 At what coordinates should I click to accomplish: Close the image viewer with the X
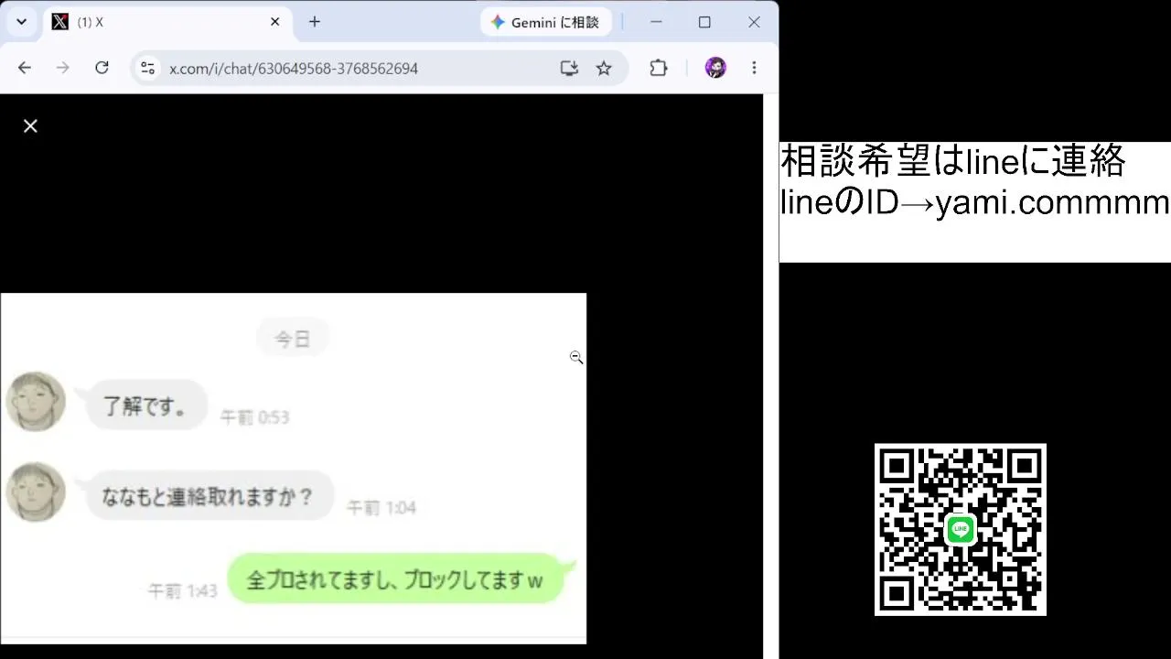pos(30,126)
